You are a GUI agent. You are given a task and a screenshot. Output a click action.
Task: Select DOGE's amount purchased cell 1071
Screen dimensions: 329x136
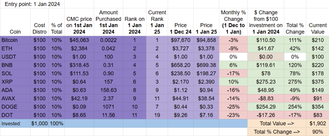point(110,107)
